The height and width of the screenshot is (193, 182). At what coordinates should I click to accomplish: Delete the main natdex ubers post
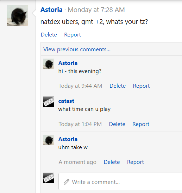pos(49,35)
